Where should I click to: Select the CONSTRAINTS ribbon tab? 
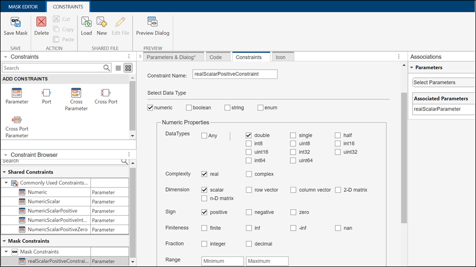[68, 6]
